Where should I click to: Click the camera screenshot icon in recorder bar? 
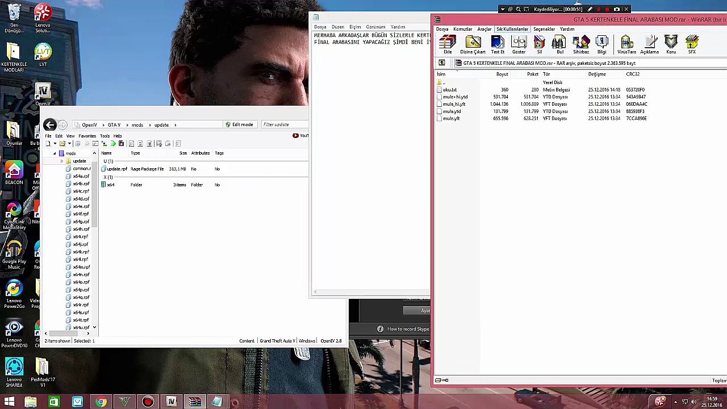[617, 9]
